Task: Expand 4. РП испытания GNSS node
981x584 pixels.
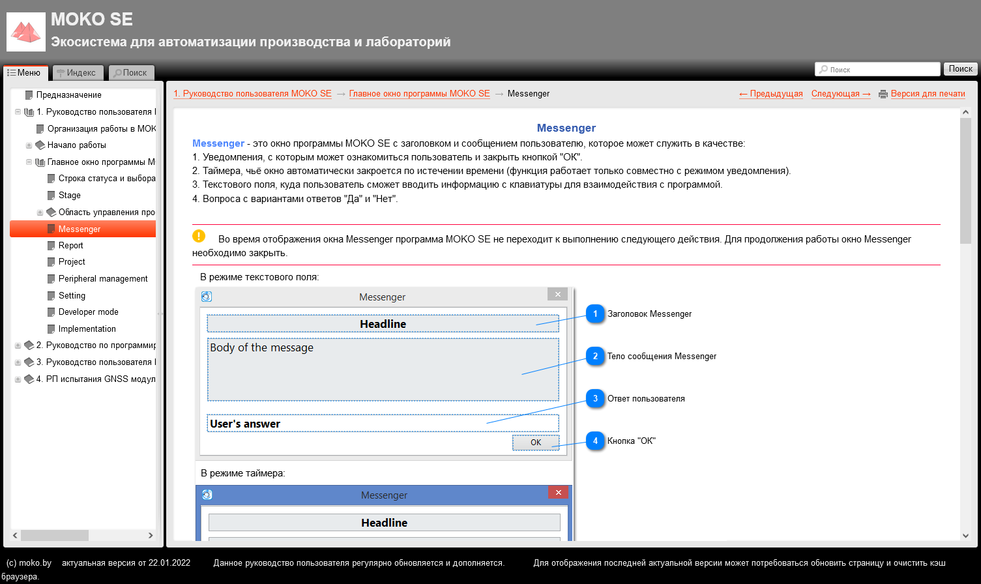Action: click(x=18, y=379)
